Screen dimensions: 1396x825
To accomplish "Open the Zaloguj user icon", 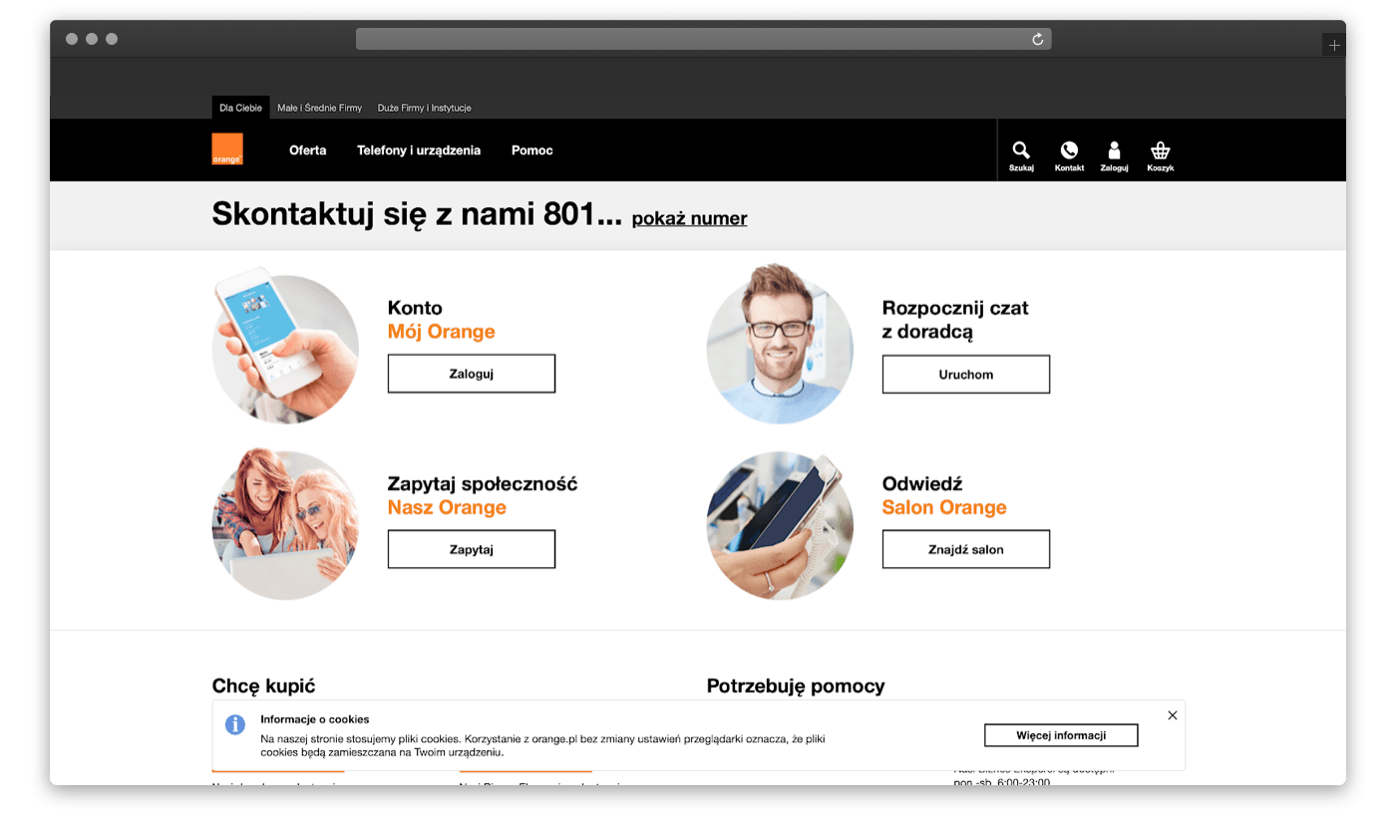I will coord(1114,150).
